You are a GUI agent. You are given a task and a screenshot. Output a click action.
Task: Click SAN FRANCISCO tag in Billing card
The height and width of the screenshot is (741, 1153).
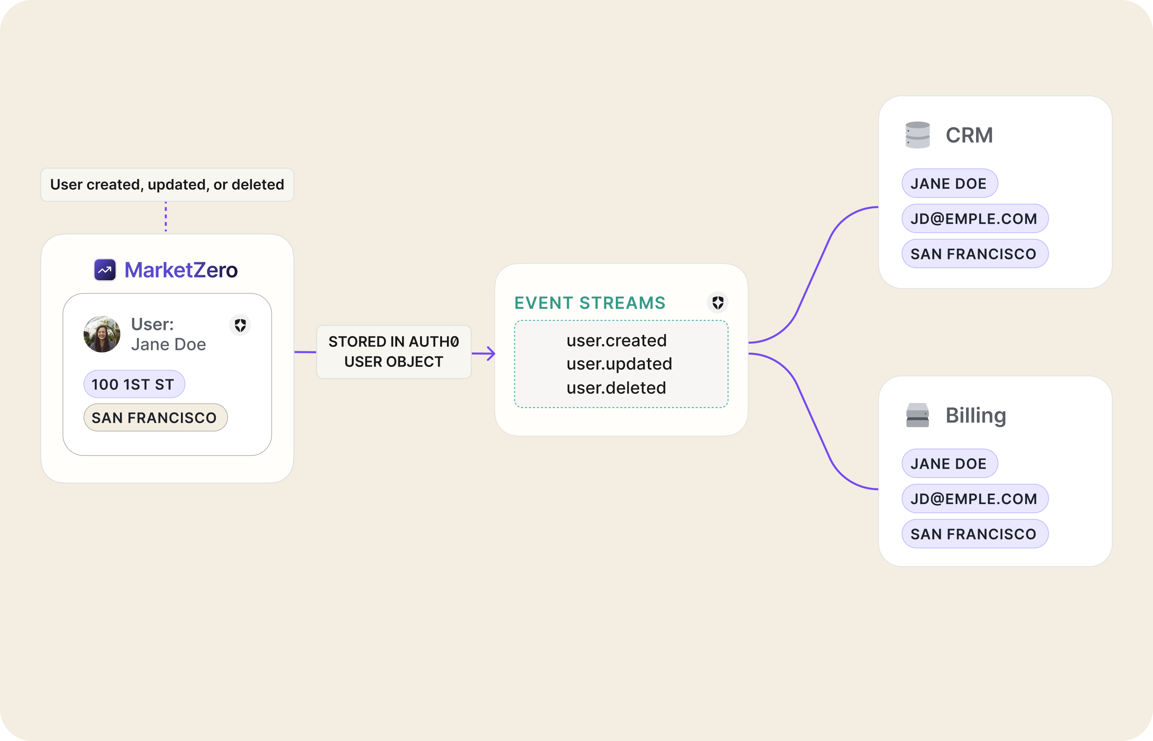coord(974,534)
